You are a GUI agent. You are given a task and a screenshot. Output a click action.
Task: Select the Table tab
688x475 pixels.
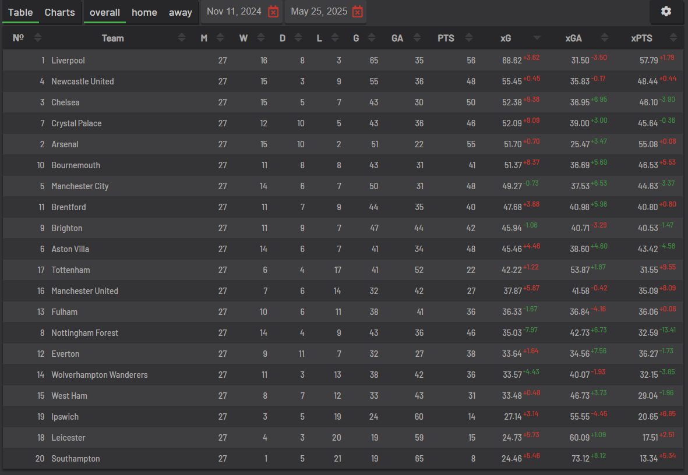pyautogui.click(x=20, y=12)
